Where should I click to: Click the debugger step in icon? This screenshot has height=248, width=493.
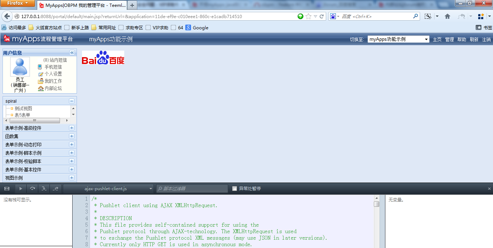(x=44, y=188)
